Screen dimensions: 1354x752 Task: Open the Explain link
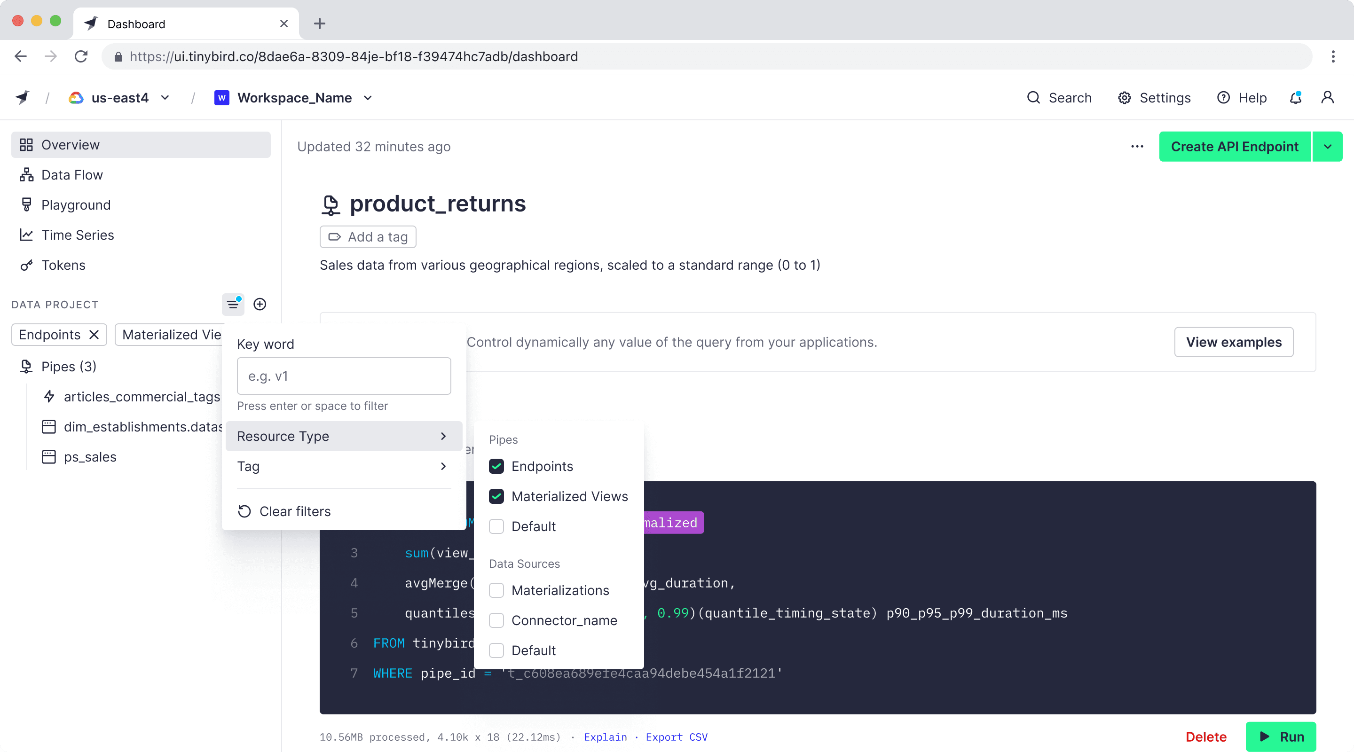pyautogui.click(x=605, y=737)
